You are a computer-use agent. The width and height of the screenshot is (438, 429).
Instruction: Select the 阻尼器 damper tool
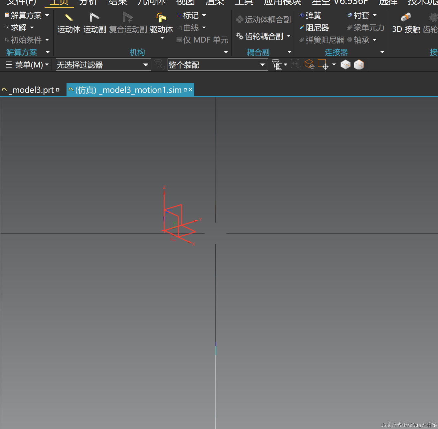click(314, 28)
